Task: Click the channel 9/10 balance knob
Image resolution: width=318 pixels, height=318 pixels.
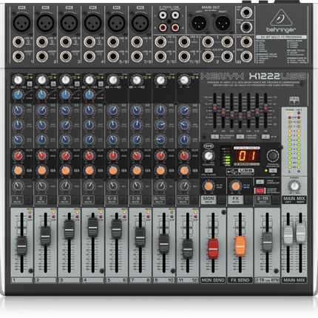Action: pyautogui.click(x=160, y=186)
